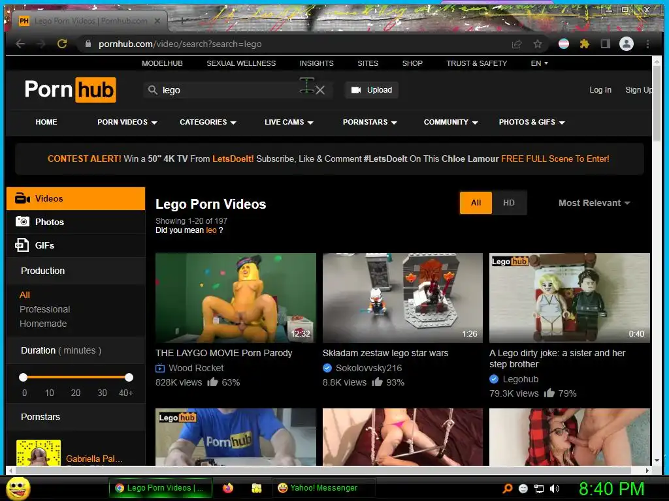
Task: Expand the LIVE CAMS nav dropdown
Action: tap(289, 122)
